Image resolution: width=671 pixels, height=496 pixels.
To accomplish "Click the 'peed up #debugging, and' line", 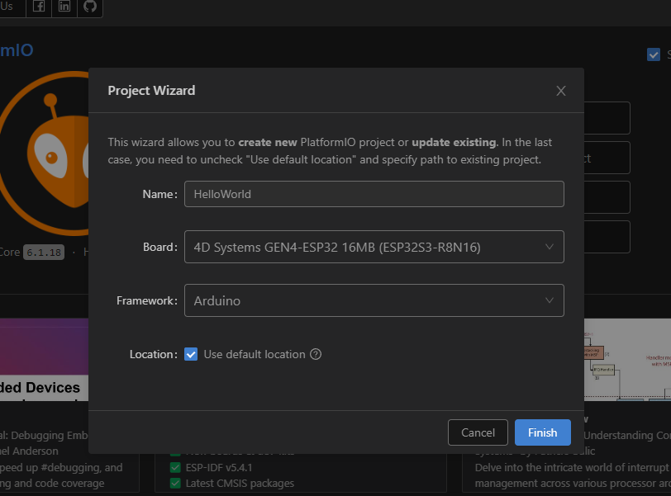I will coord(61,467).
